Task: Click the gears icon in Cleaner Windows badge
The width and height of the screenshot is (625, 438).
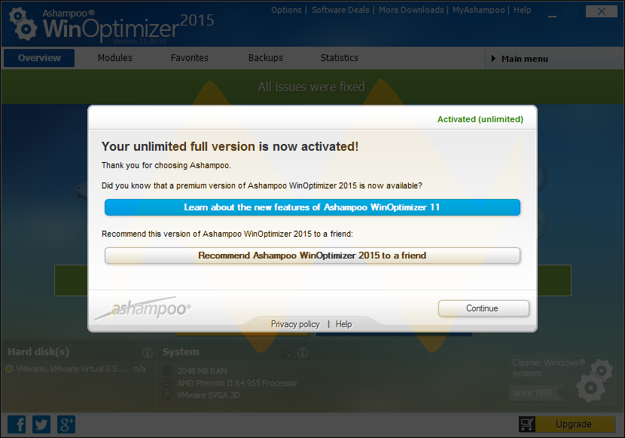Action: point(594,380)
